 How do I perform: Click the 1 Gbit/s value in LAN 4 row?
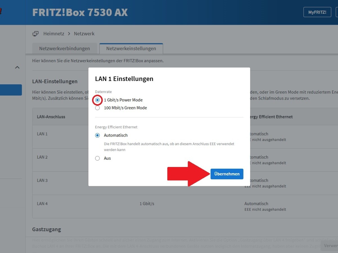147,204
